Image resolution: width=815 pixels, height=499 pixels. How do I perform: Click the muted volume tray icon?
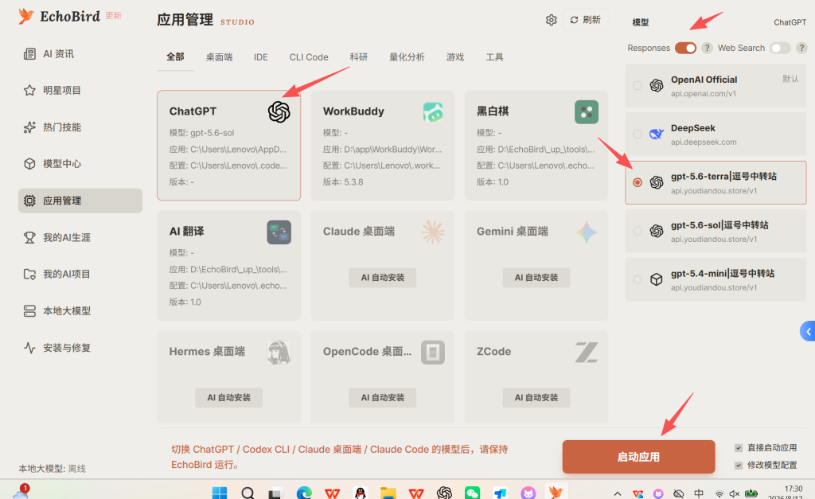tap(734, 493)
